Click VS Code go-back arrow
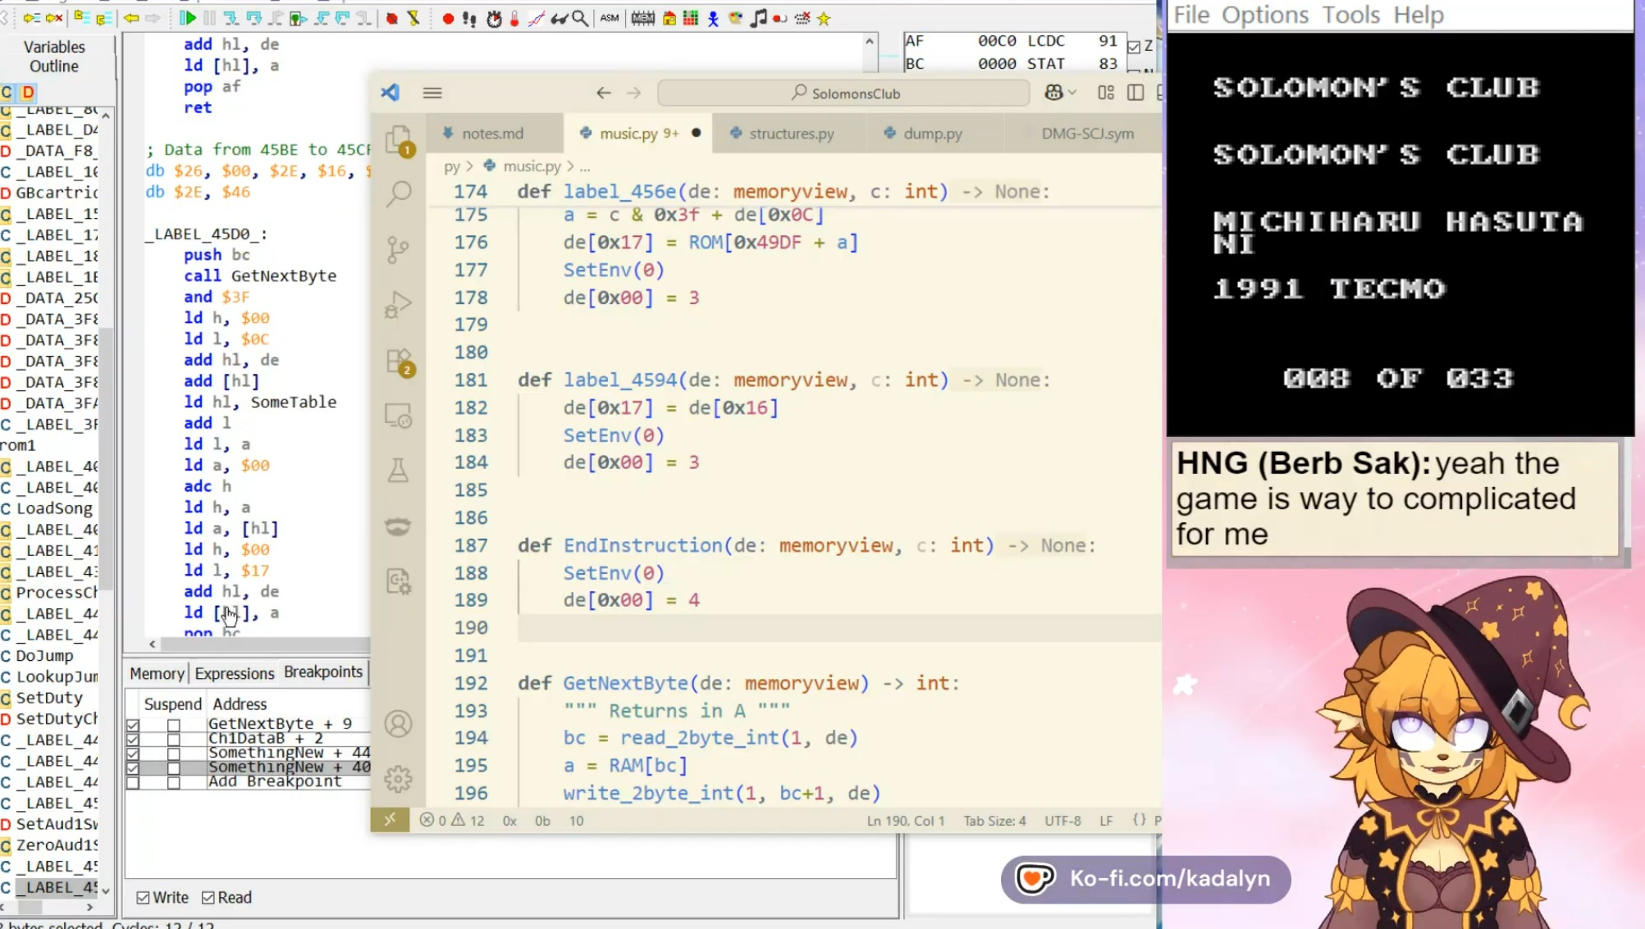 click(604, 93)
